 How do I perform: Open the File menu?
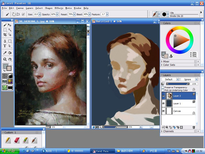4,8
